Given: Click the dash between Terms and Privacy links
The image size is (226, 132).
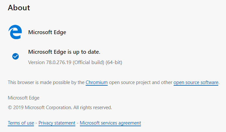Looking at the screenshot, I should tap(36, 123).
